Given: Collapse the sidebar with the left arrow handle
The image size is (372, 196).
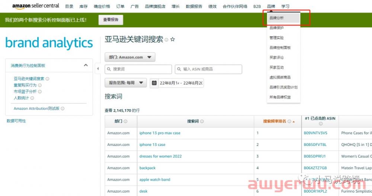Looking at the screenshot, I should tap(98, 69).
